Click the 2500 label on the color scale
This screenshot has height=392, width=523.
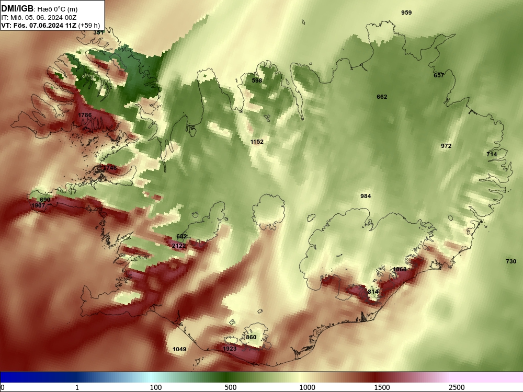tap(457, 387)
